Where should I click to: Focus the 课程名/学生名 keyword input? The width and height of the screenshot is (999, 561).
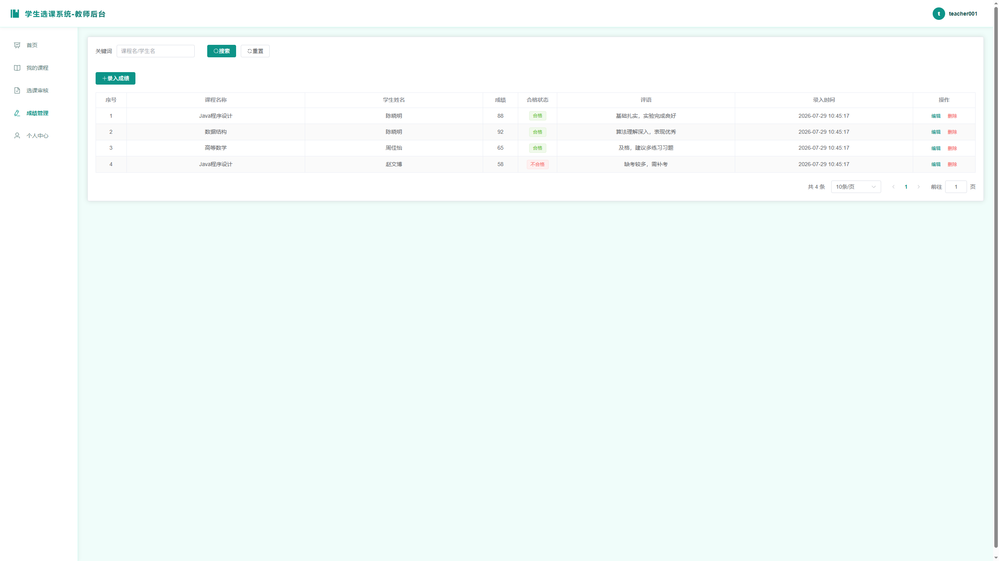point(156,51)
